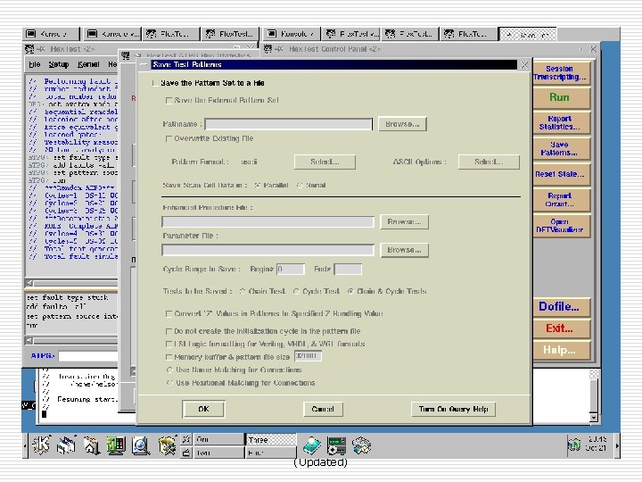This screenshot has width=642, height=482.
Task: Check Save the External Pattern Set
Action: [x=169, y=100]
